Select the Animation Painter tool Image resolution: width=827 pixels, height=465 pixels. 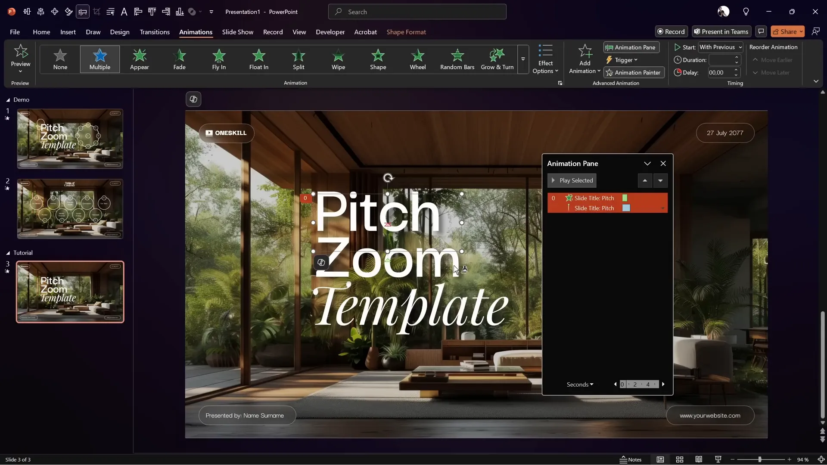click(x=633, y=72)
